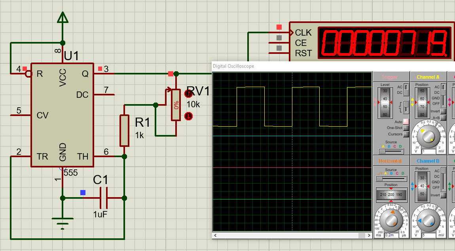Click the oscilloscope horizontal scrollbar

point(290,236)
